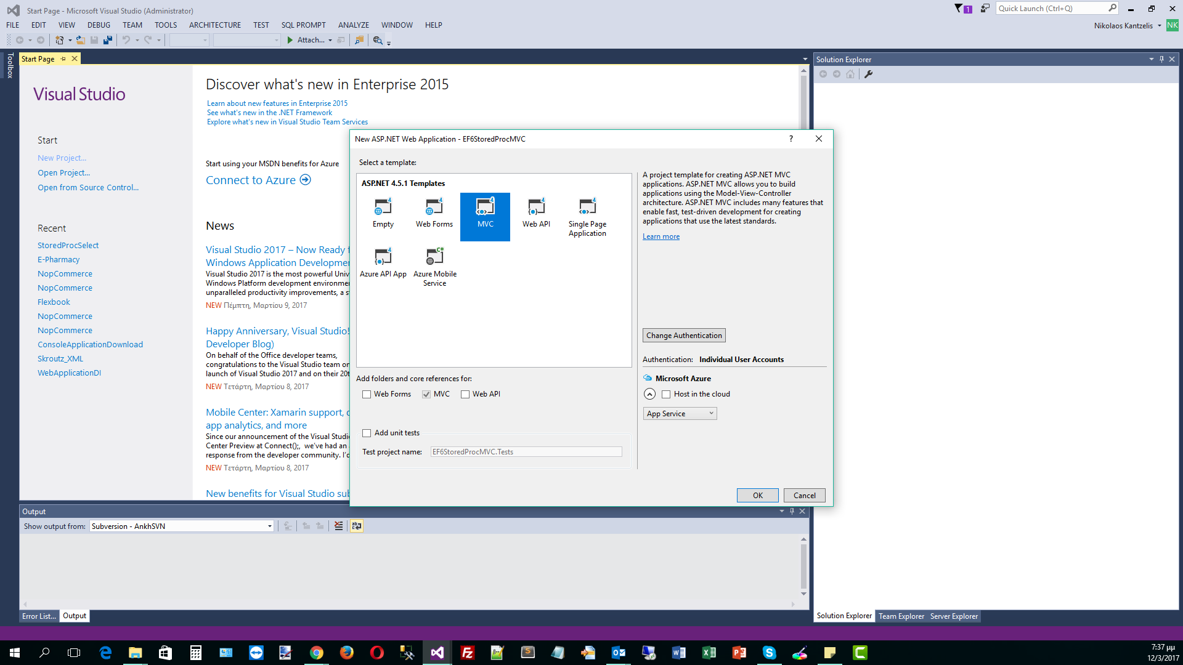Viewport: 1183px width, 665px height.
Task: Click the Cancel button
Action: click(x=804, y=496)
